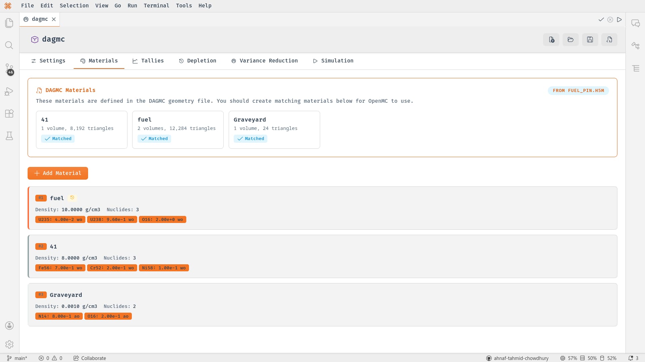Open Source Control with 46 badge
This screenshot has height=362, width=645.
(9, 69)
